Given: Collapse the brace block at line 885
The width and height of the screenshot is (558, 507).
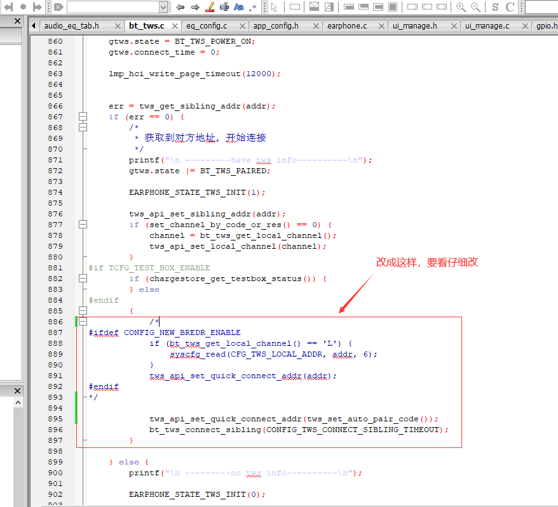Looking at the screenshot, I should click(x=83, y=311).
